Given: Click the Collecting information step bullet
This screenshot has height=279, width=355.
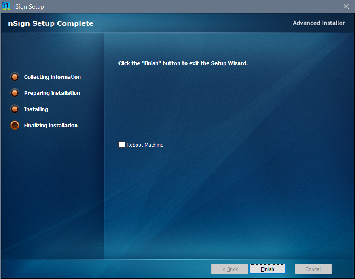Looking at the screenshot, I should (15, 77).
